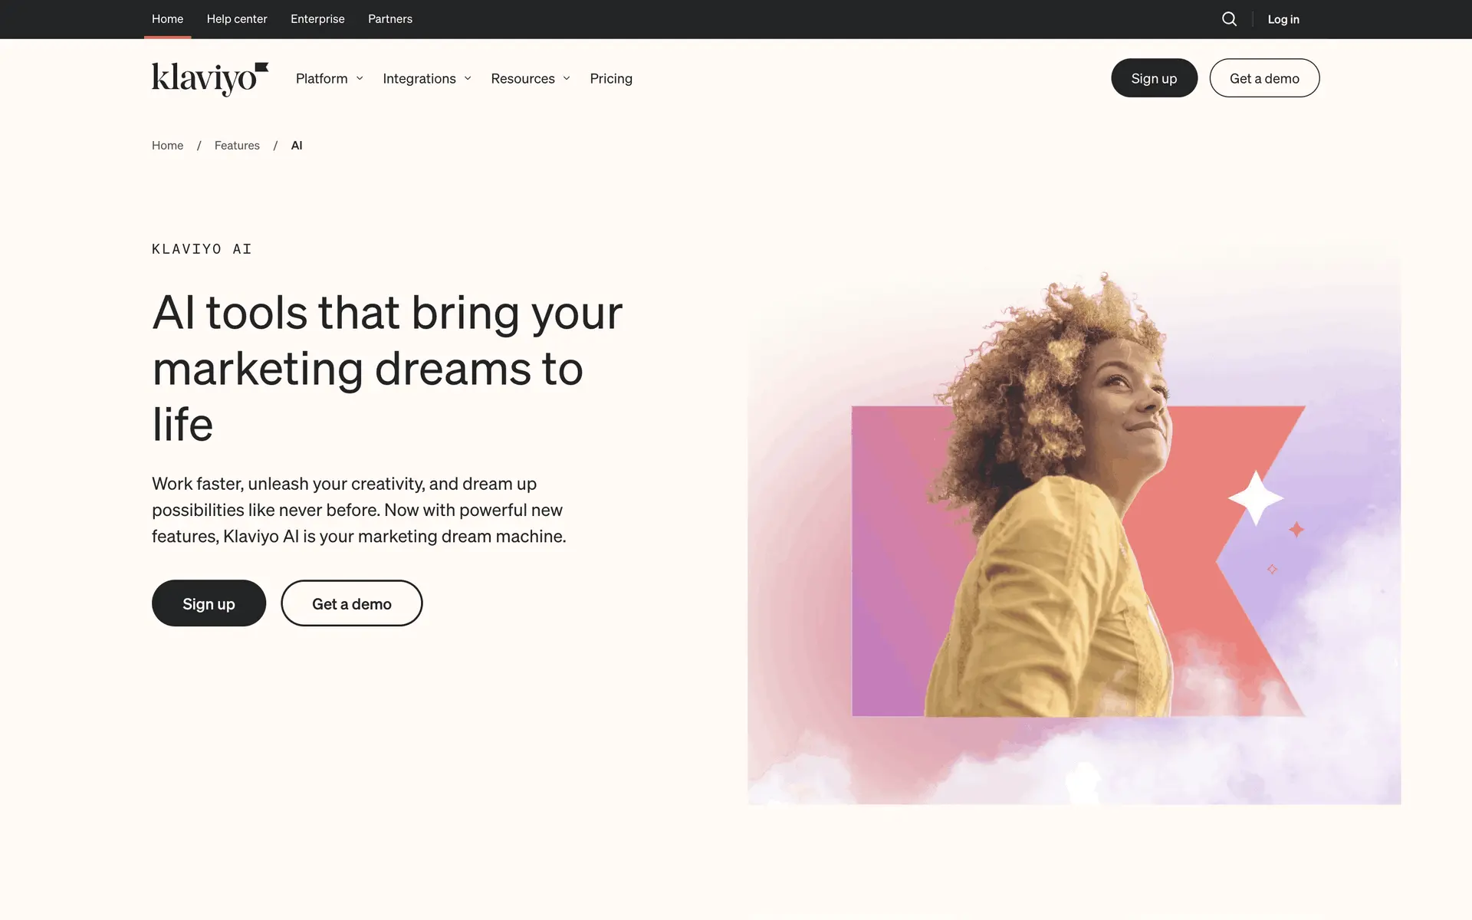Click the AI breadcrumb item
The image size is (1472, 920).
click(x=297, y=146)
